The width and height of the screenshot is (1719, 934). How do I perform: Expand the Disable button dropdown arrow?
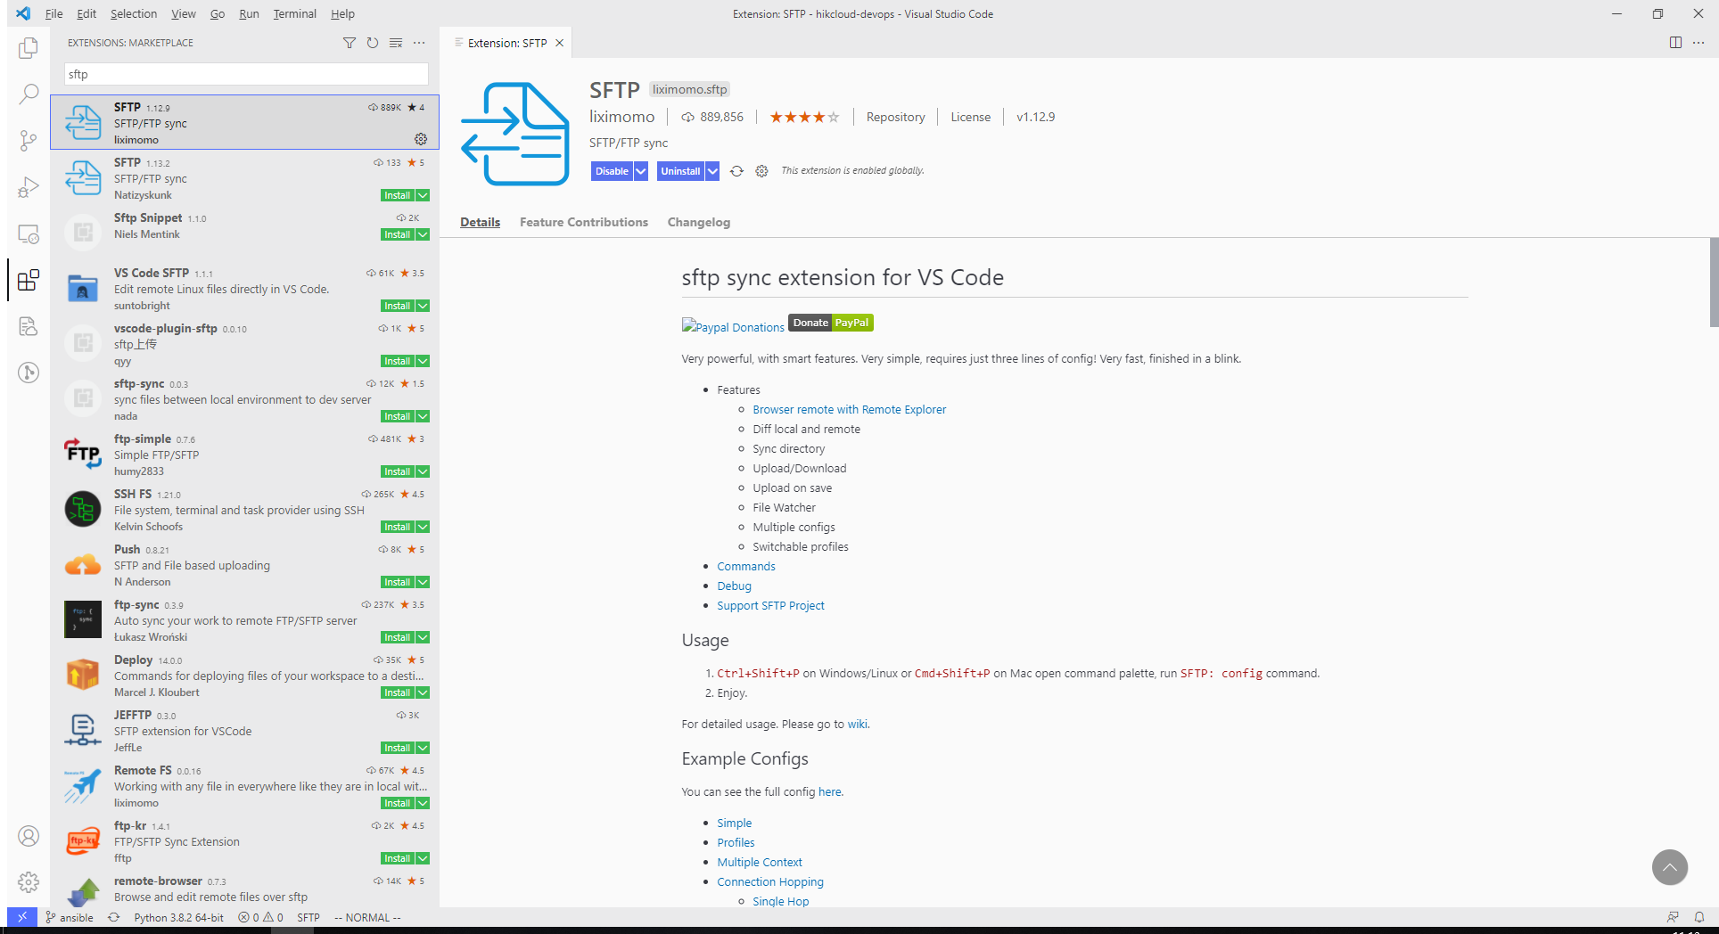click(640, 171)
